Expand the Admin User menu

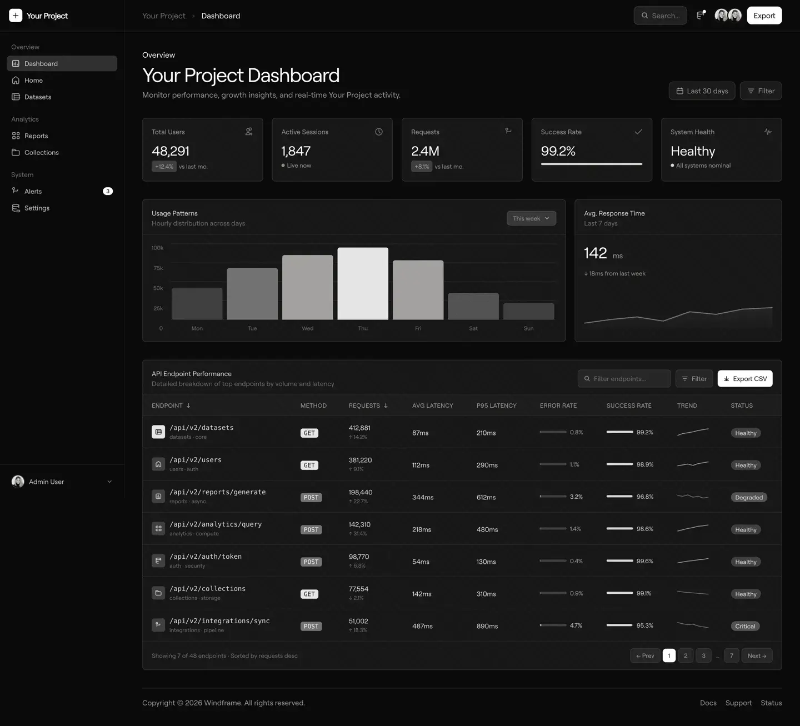(x=62, y=482)
